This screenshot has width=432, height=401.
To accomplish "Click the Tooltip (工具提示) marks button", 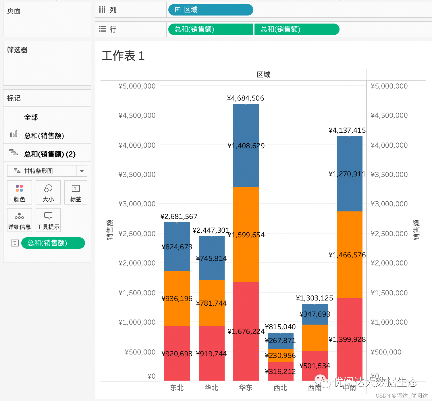I will click(x=48, y=220).
